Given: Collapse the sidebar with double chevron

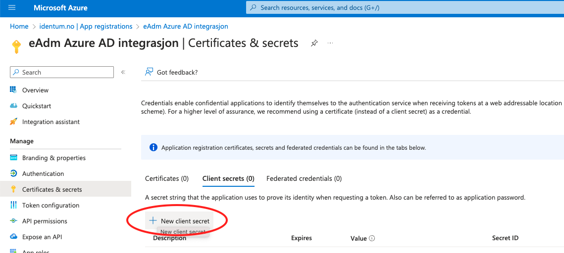Looking at the screenshot, I should (123, 72).
